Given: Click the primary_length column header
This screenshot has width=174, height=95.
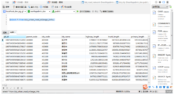Looking at the screenshot, I should pyautogui.click(x=139, y=37).
